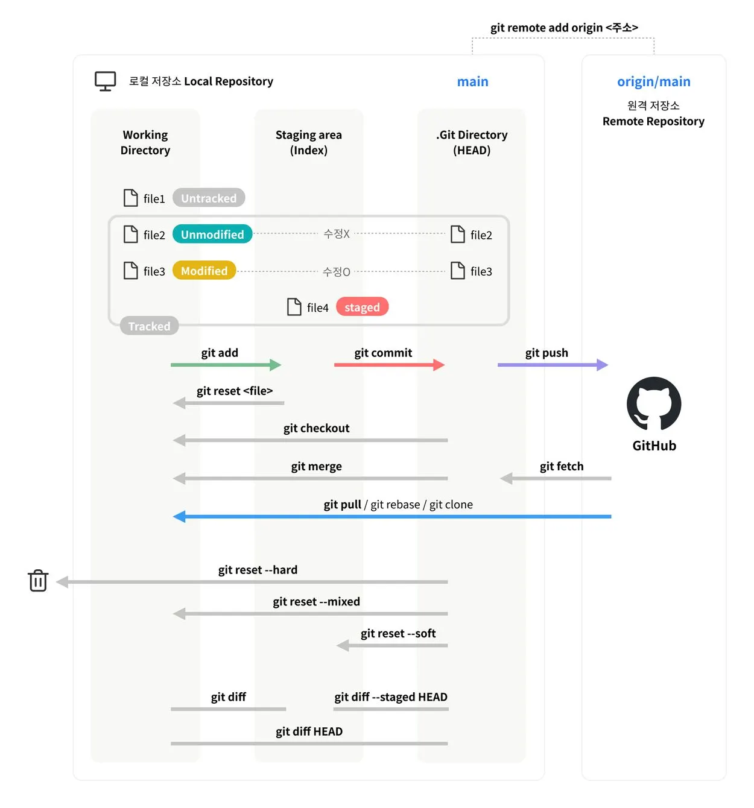754x808 pixels.
Task: Click the git reset --hard label
Action: pos(258,570)
